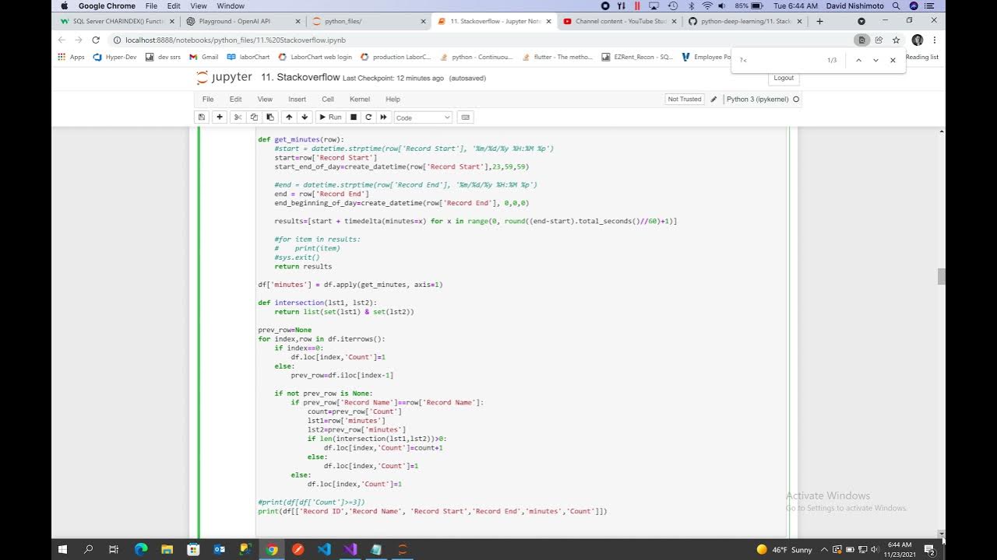
Task: Open the laborChart bookmark
Action: coord(248,57)
